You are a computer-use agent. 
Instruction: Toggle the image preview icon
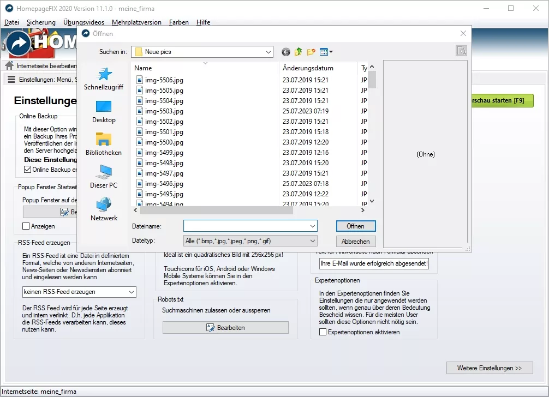click(x=461, y=51)
